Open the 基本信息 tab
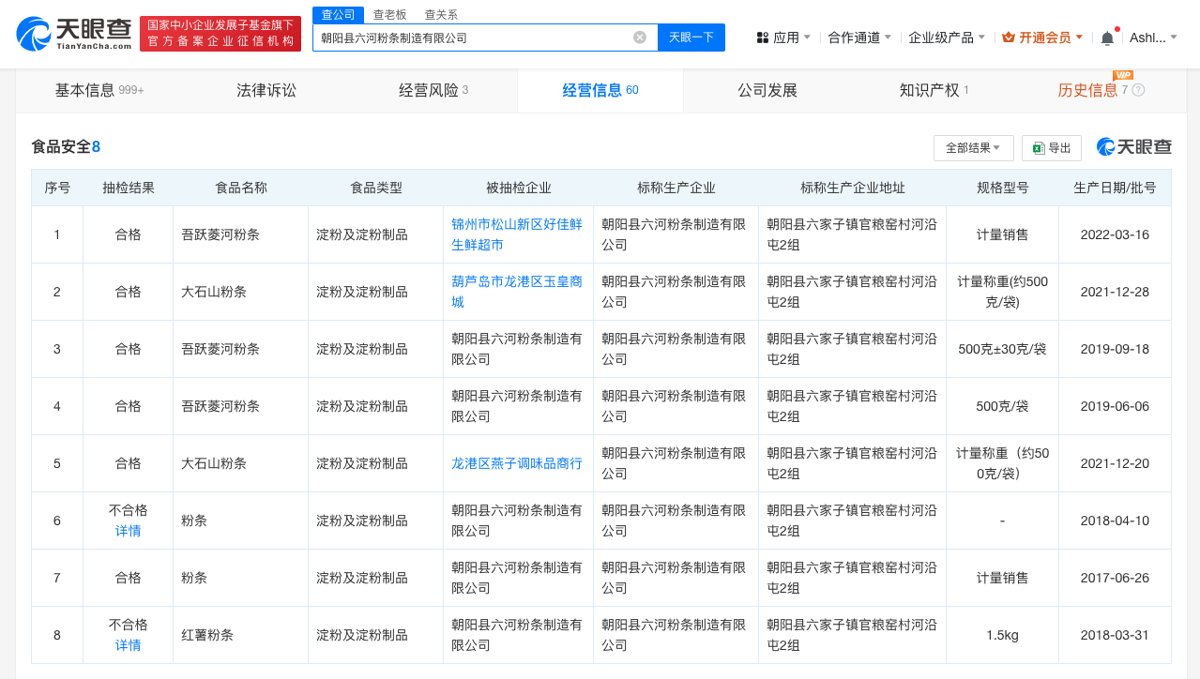This screenshot has width=1200, height=679. [x=99, y=90]
